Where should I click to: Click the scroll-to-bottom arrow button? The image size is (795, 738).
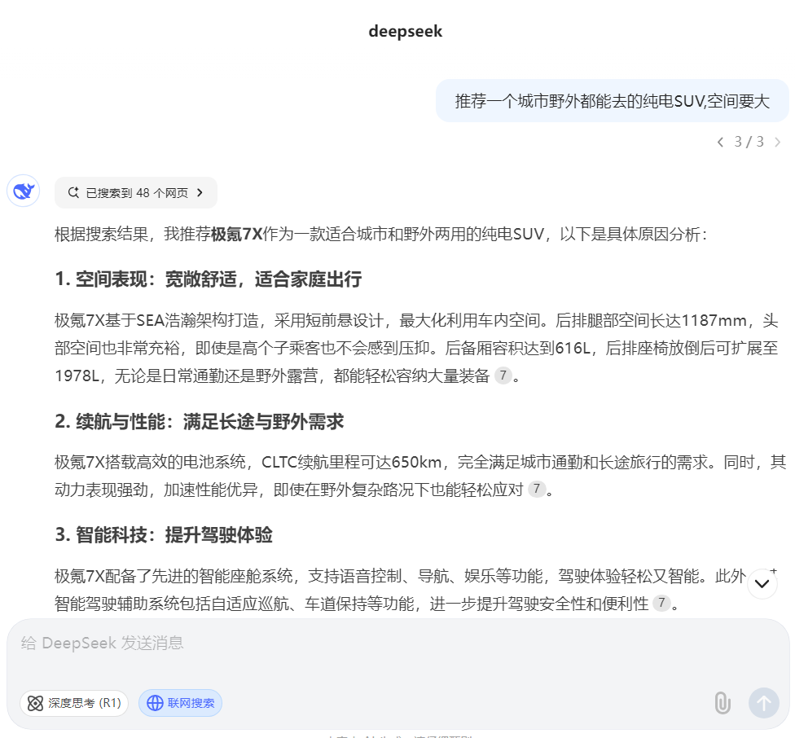coord(762,584)
